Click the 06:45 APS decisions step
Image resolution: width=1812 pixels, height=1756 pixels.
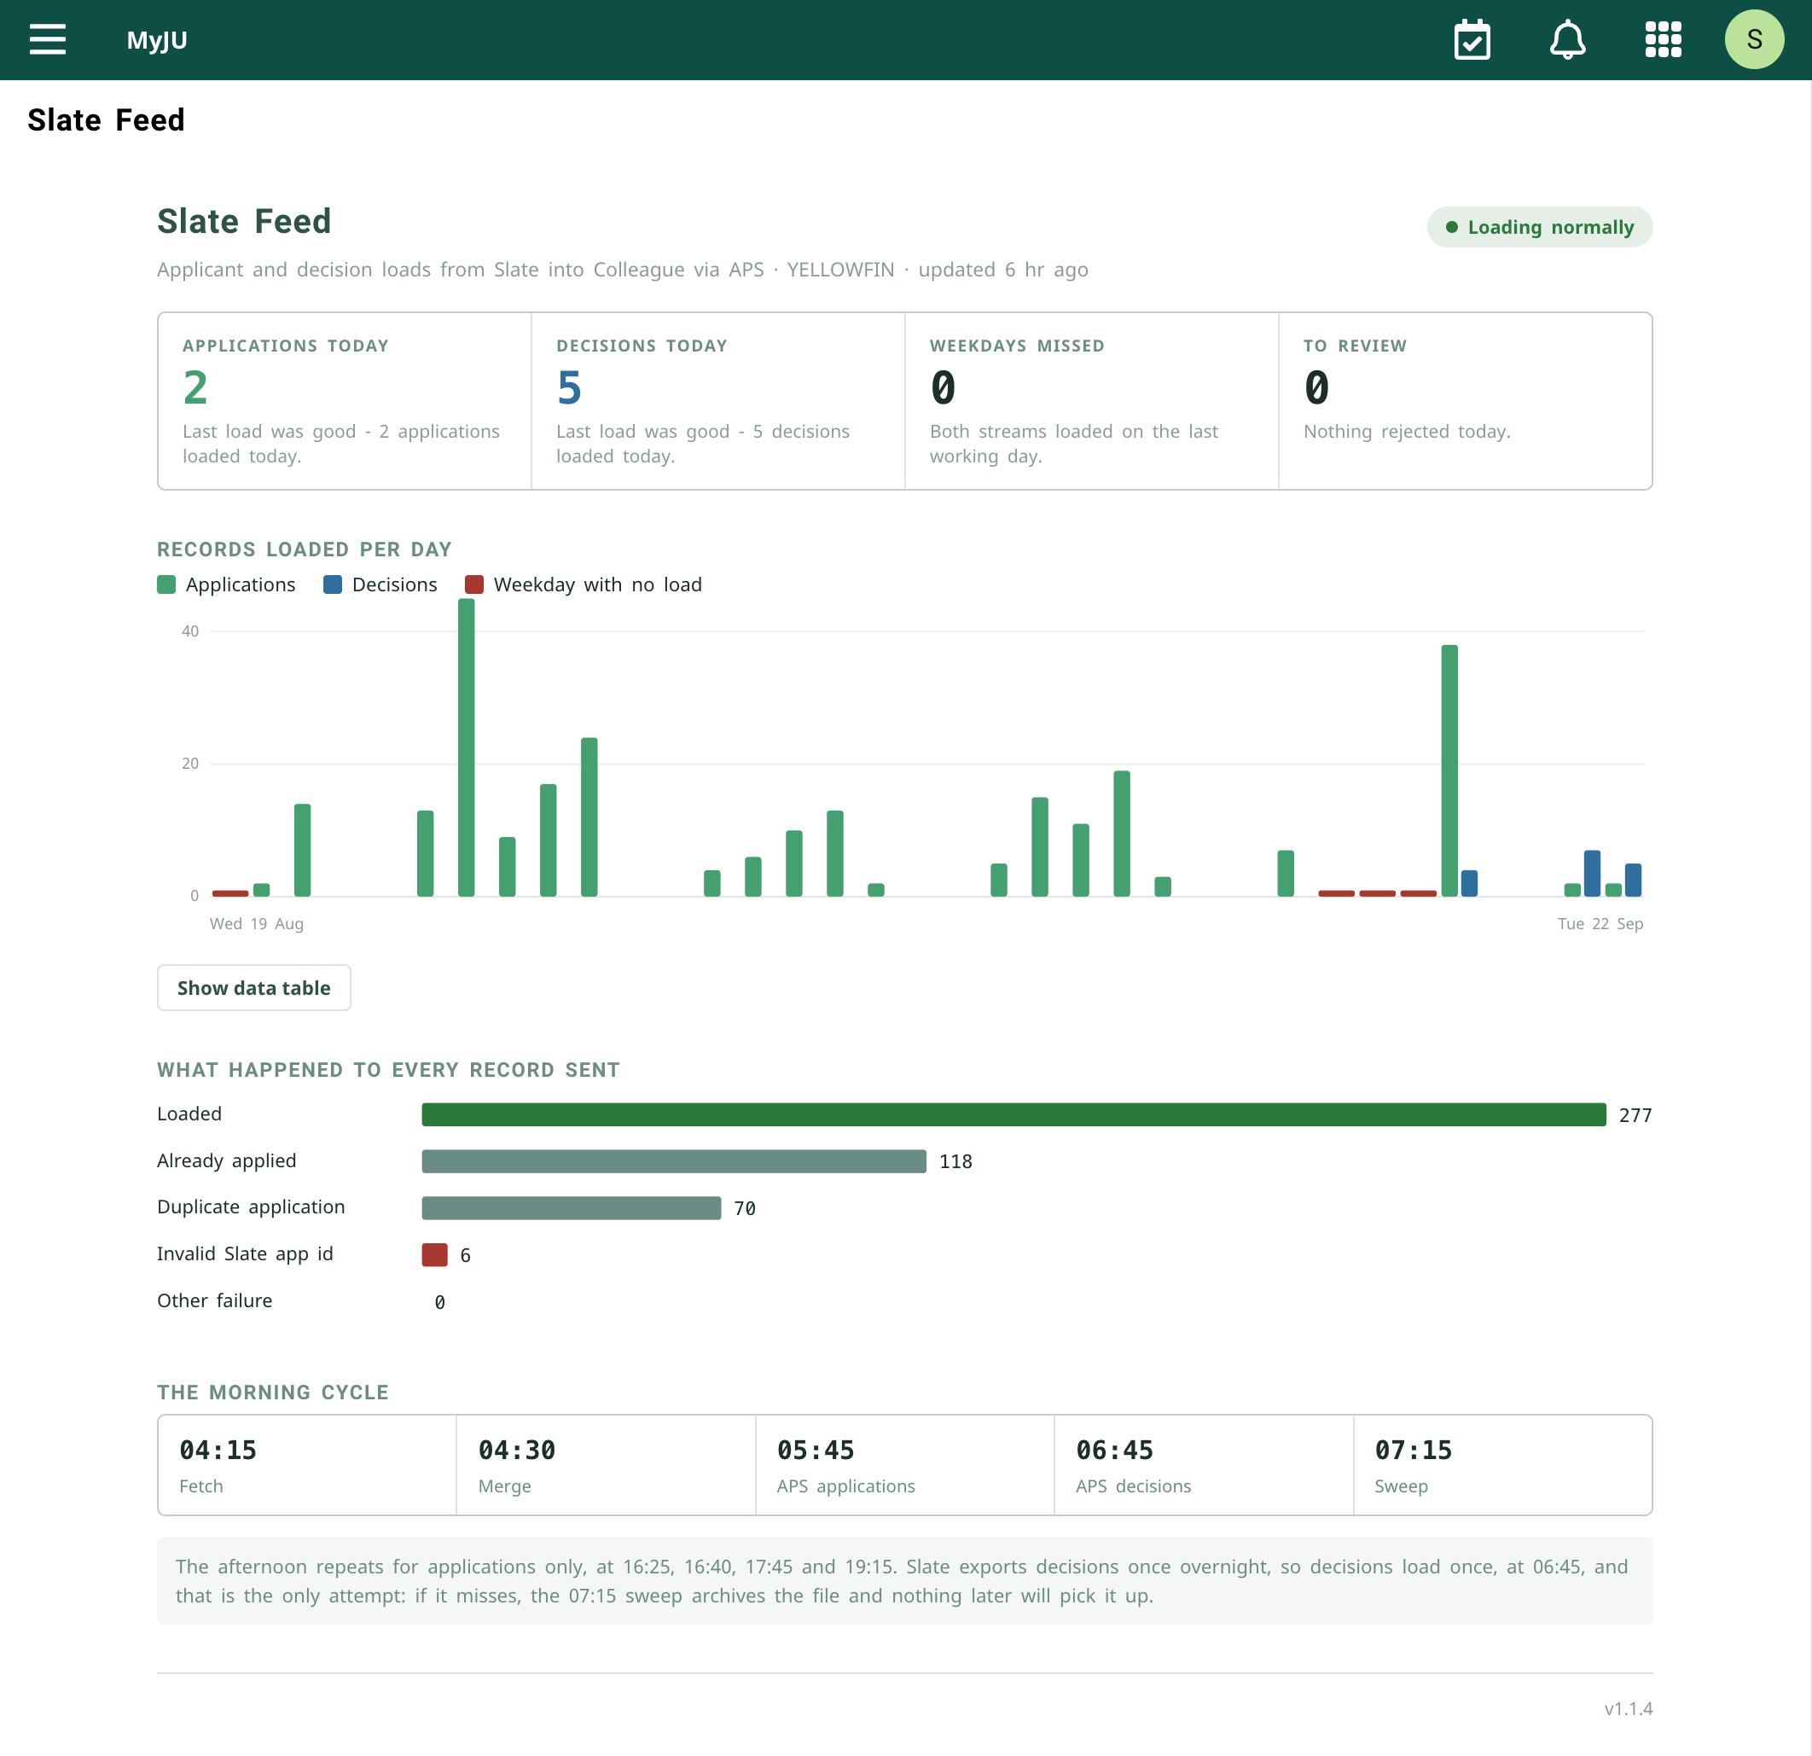(x=1204, y=1465)
